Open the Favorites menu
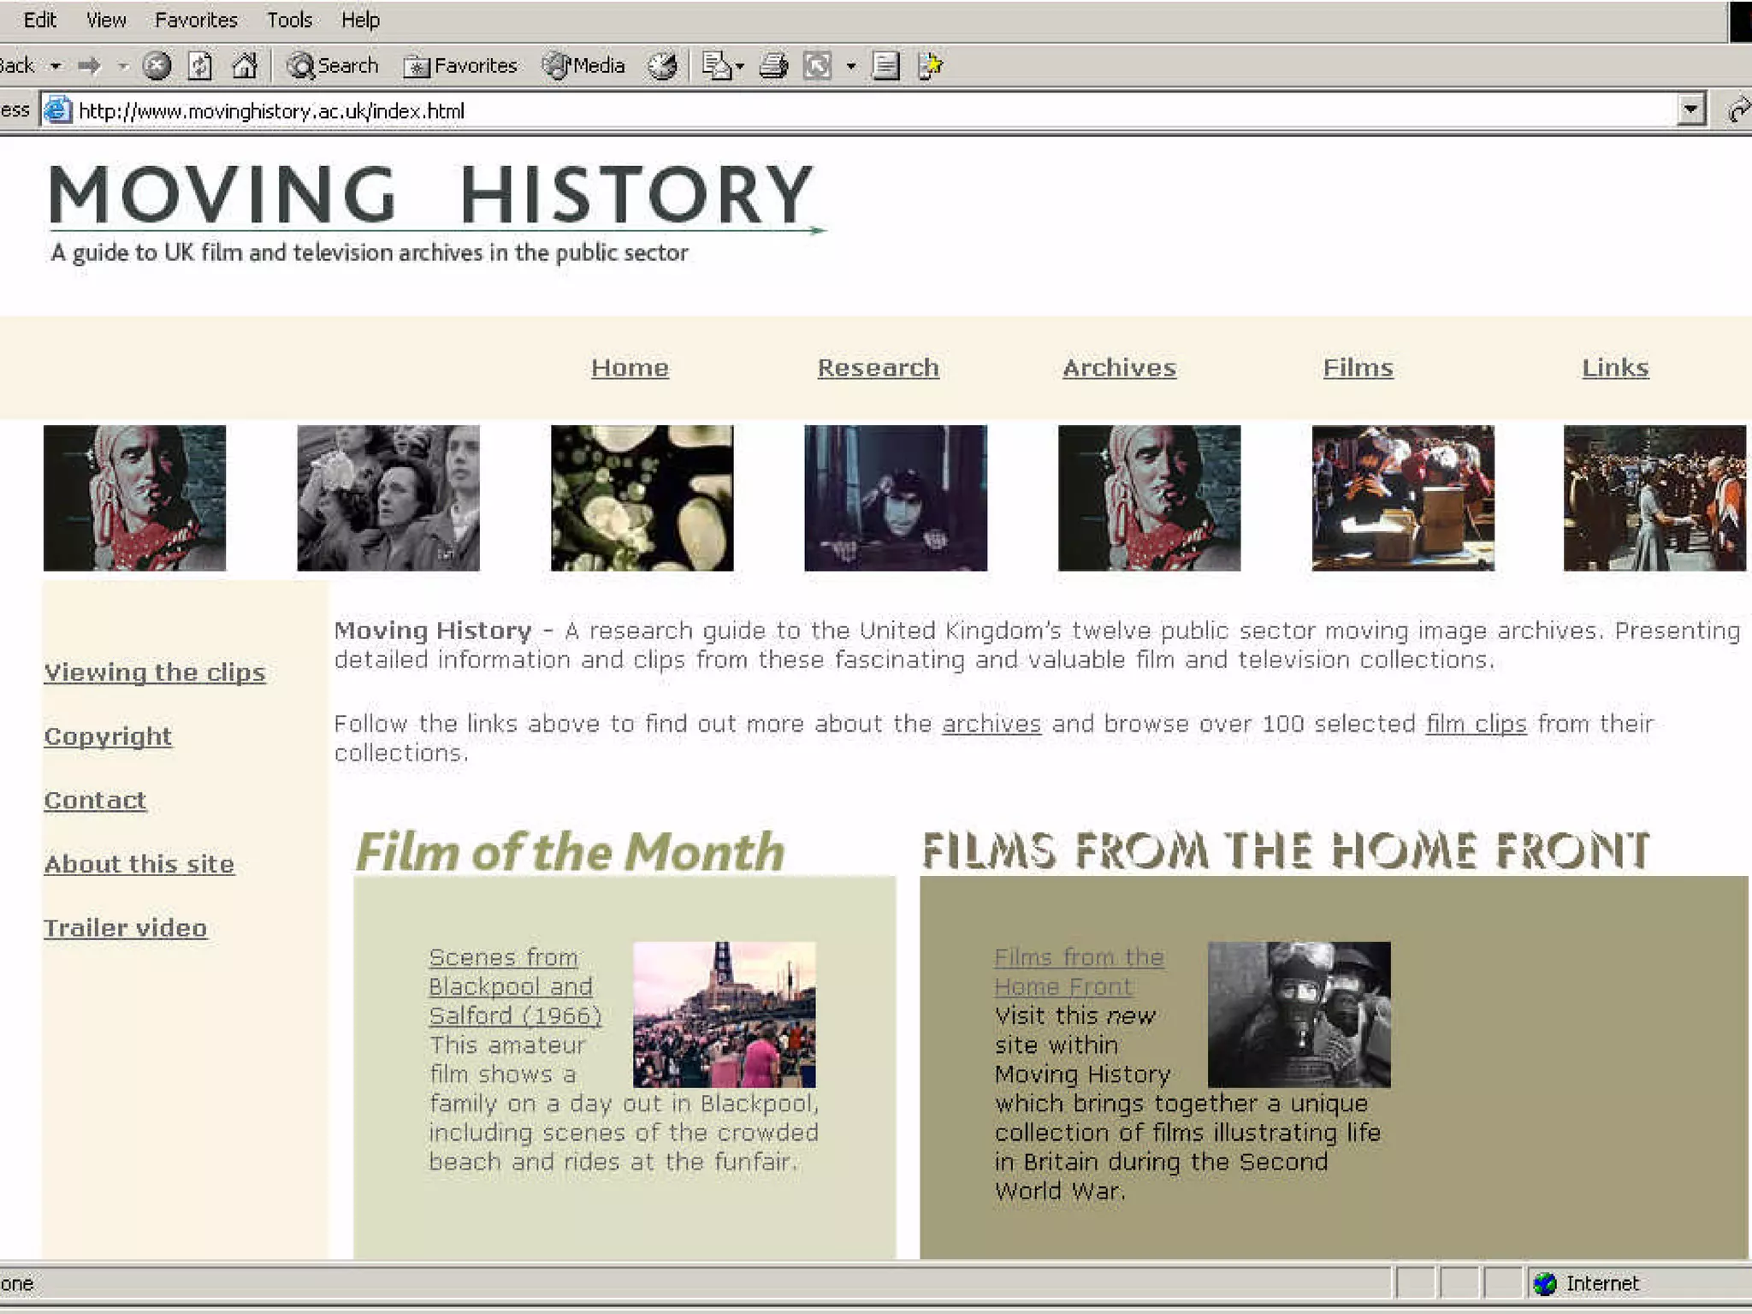Image resolution: width=1752 pixels, height=1314 pixels. (x=196, y=20)
